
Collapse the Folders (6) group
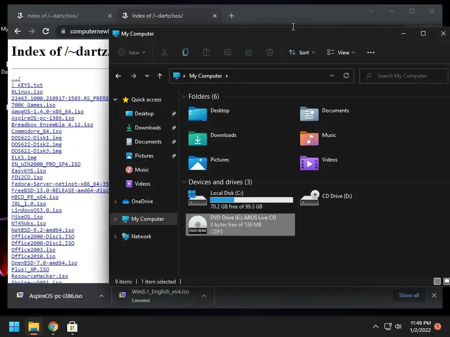coord(184,97)
